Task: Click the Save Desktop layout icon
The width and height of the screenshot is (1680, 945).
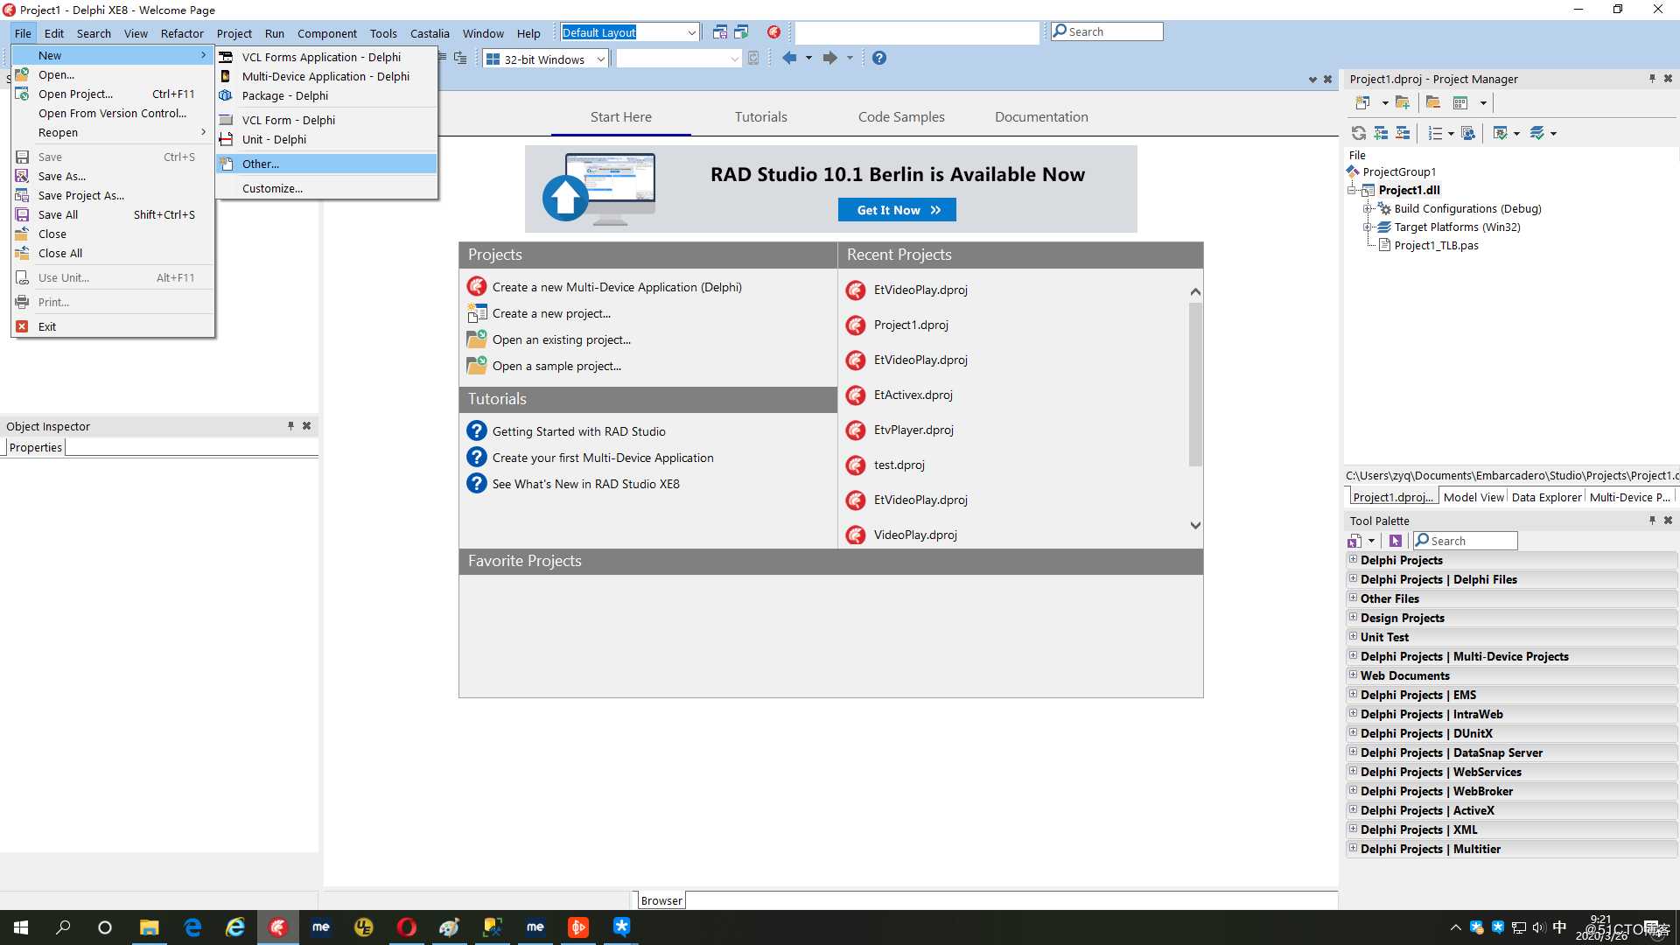Action: pyautogui.click(x=720, y=32)
